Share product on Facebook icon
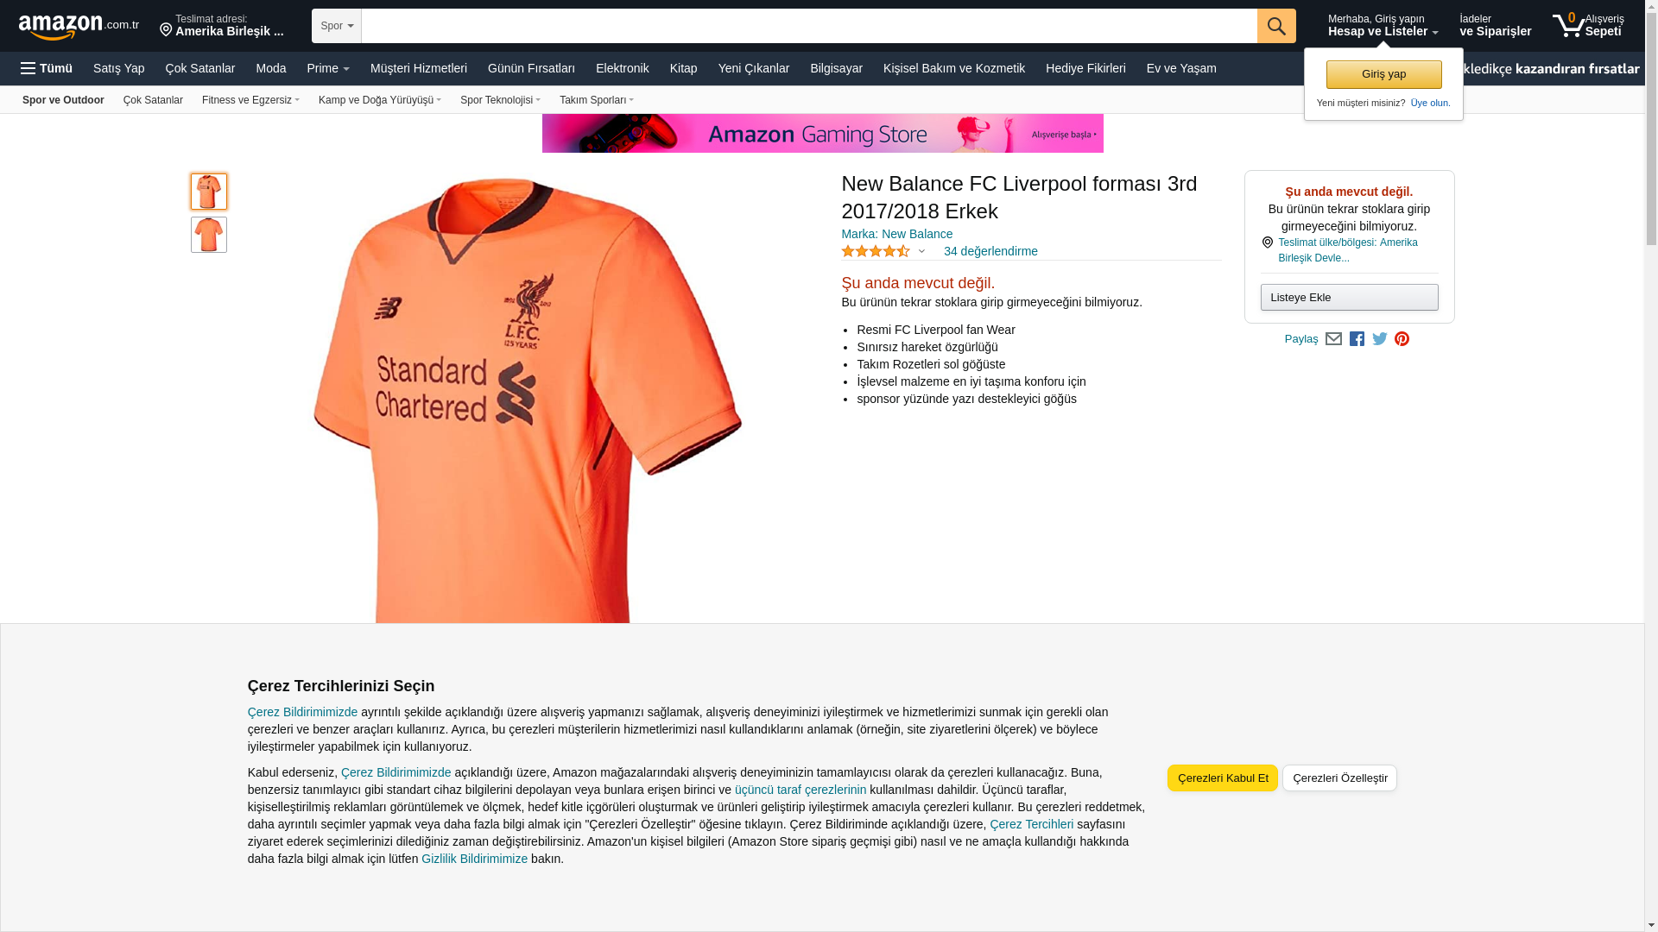This screenshot has width=1658, height=932. [1357, 339]
